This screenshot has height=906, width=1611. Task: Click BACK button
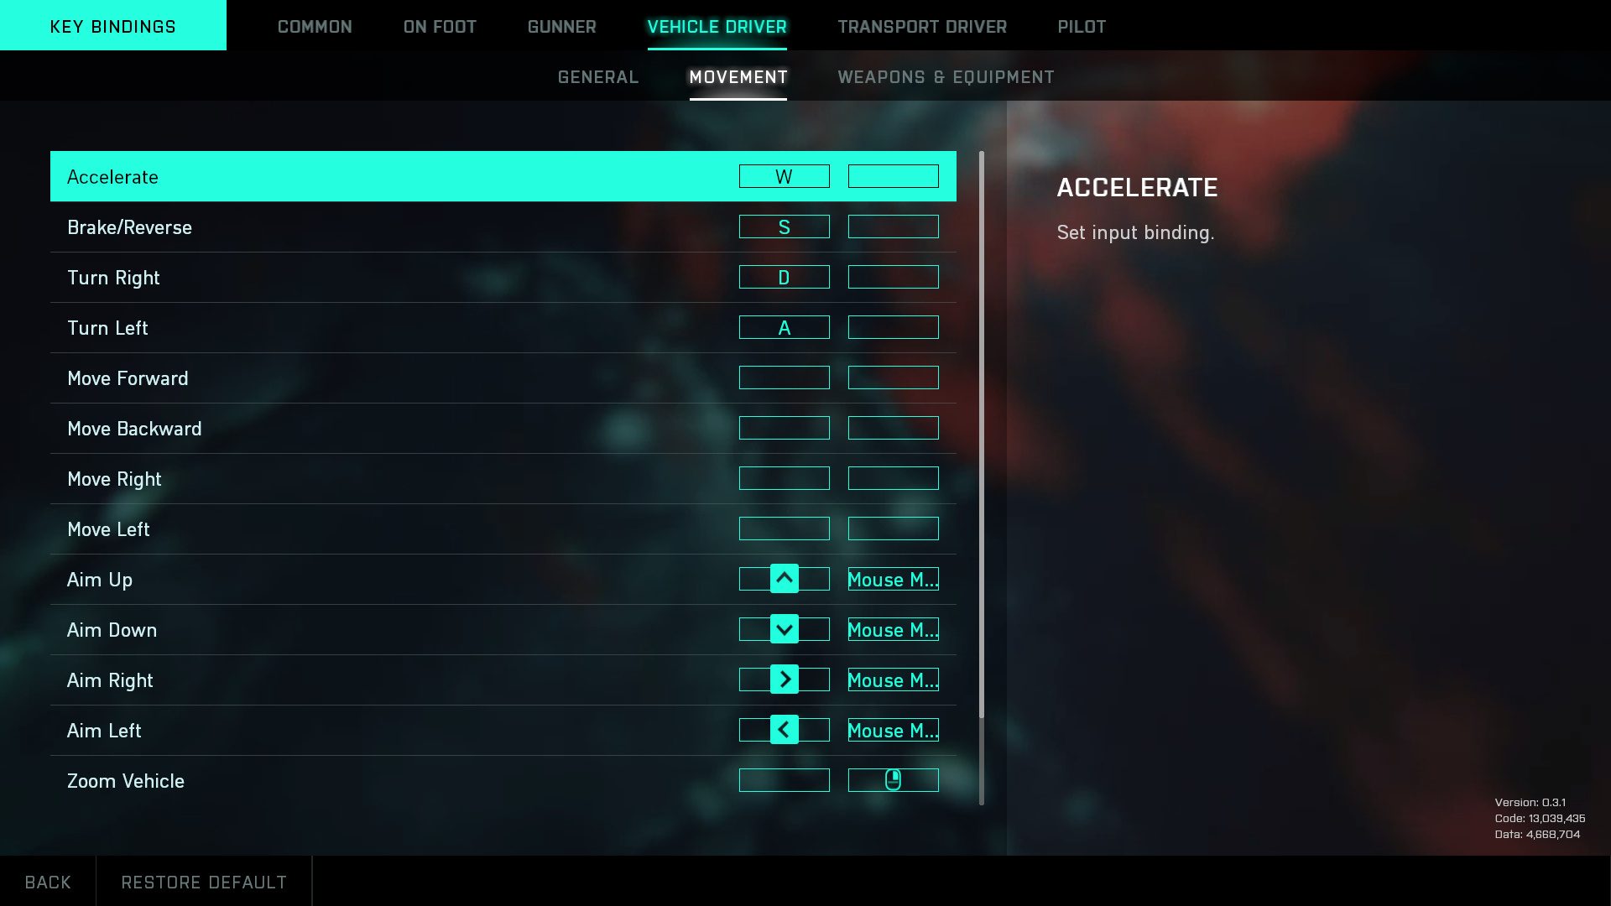click(x=48, y=882)
